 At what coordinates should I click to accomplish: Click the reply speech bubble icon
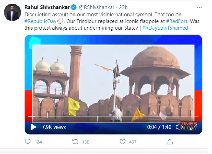28,142
